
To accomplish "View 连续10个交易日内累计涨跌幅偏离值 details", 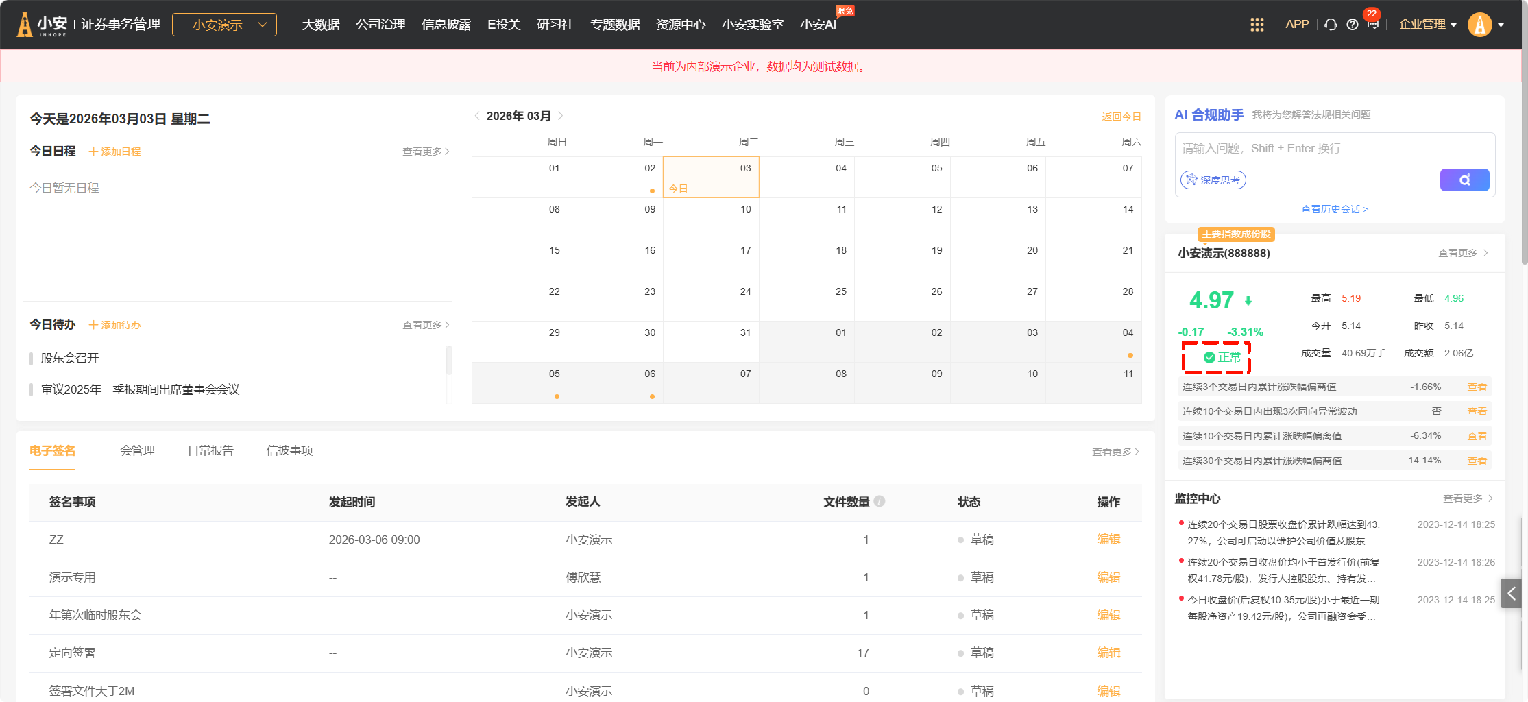I will [x=1477, y=436].
